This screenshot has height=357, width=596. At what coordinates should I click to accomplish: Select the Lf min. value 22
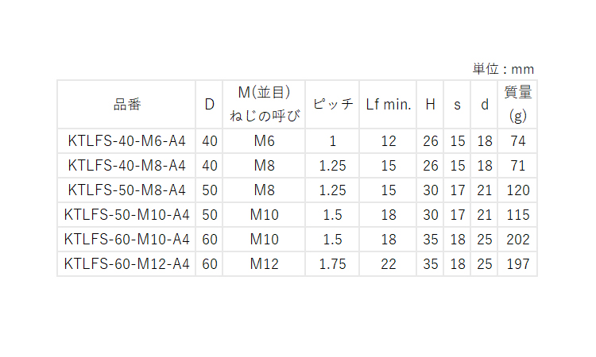click(x=388, y=264)
